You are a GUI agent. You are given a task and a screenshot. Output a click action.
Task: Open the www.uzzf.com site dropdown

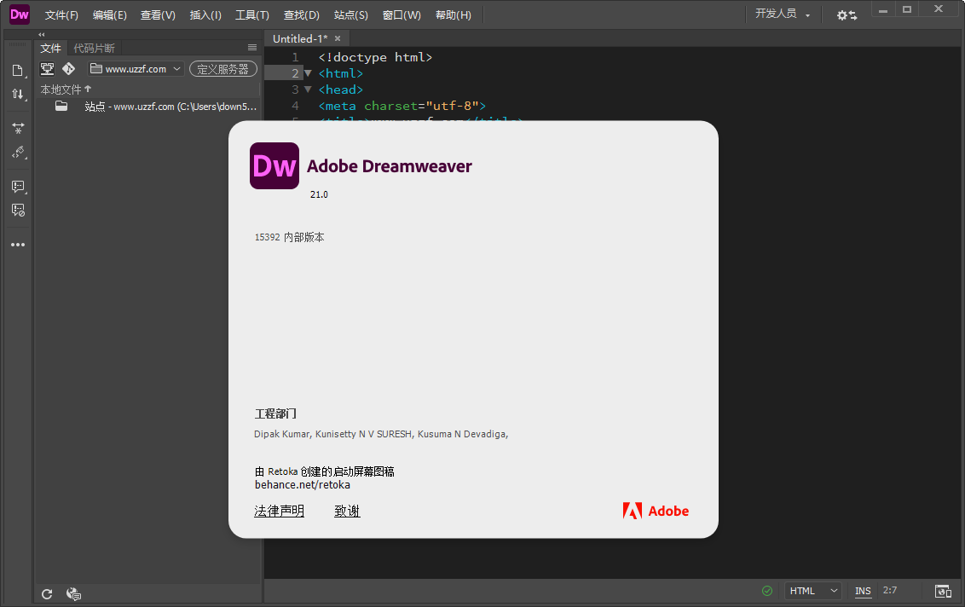click(x=136, y=69)
